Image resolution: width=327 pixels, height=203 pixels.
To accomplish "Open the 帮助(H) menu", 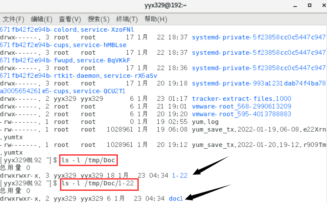I will [156, 19].
